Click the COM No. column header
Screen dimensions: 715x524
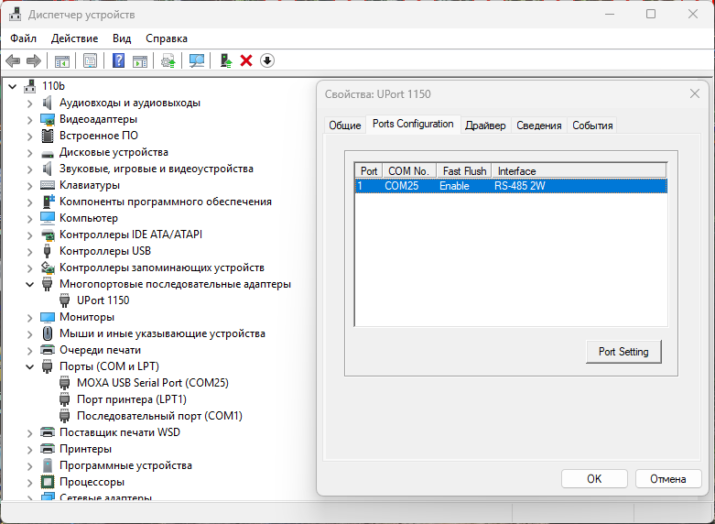[x=409, y=171]
